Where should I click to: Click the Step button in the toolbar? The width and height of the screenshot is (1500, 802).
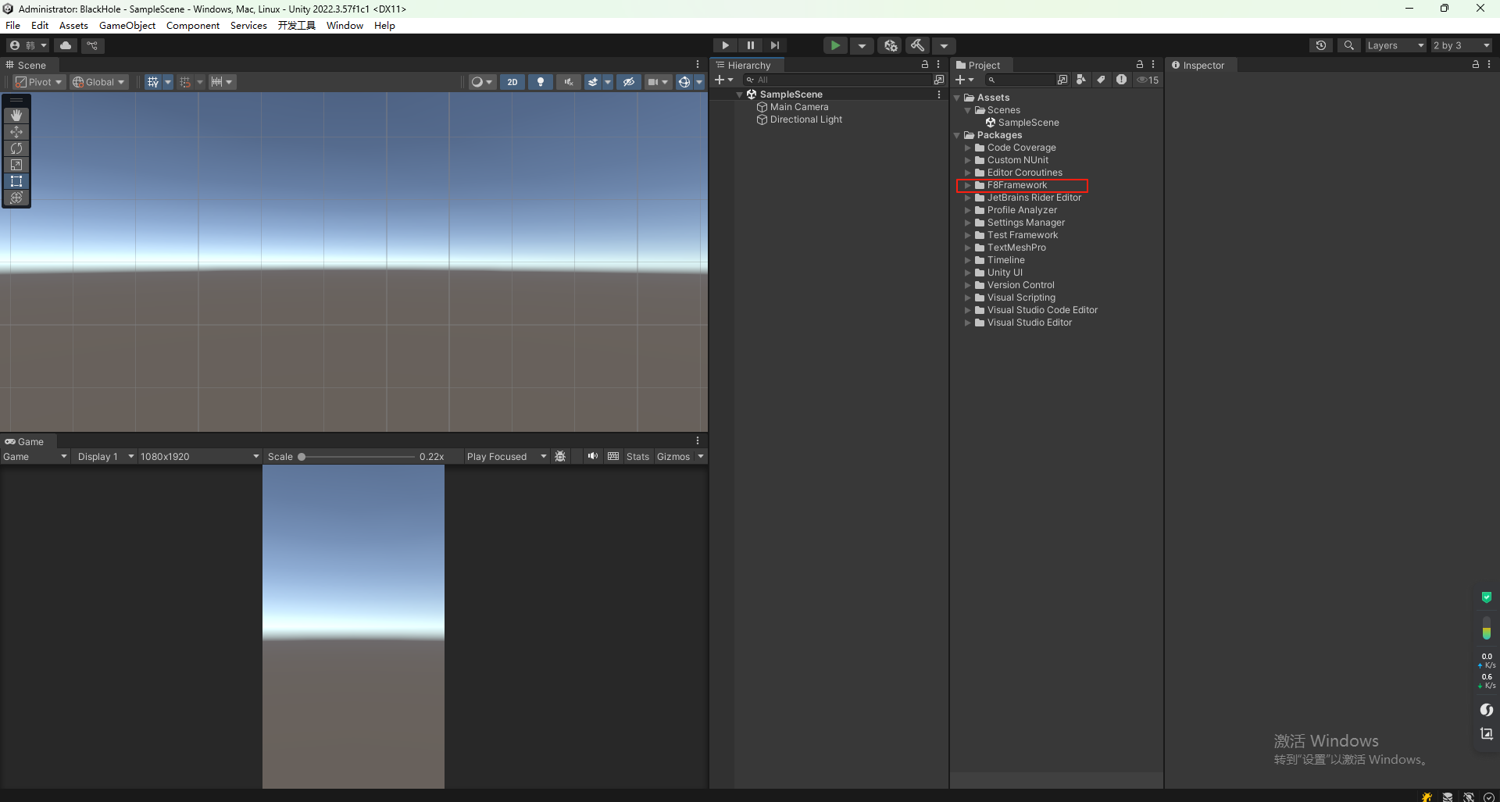774,45
